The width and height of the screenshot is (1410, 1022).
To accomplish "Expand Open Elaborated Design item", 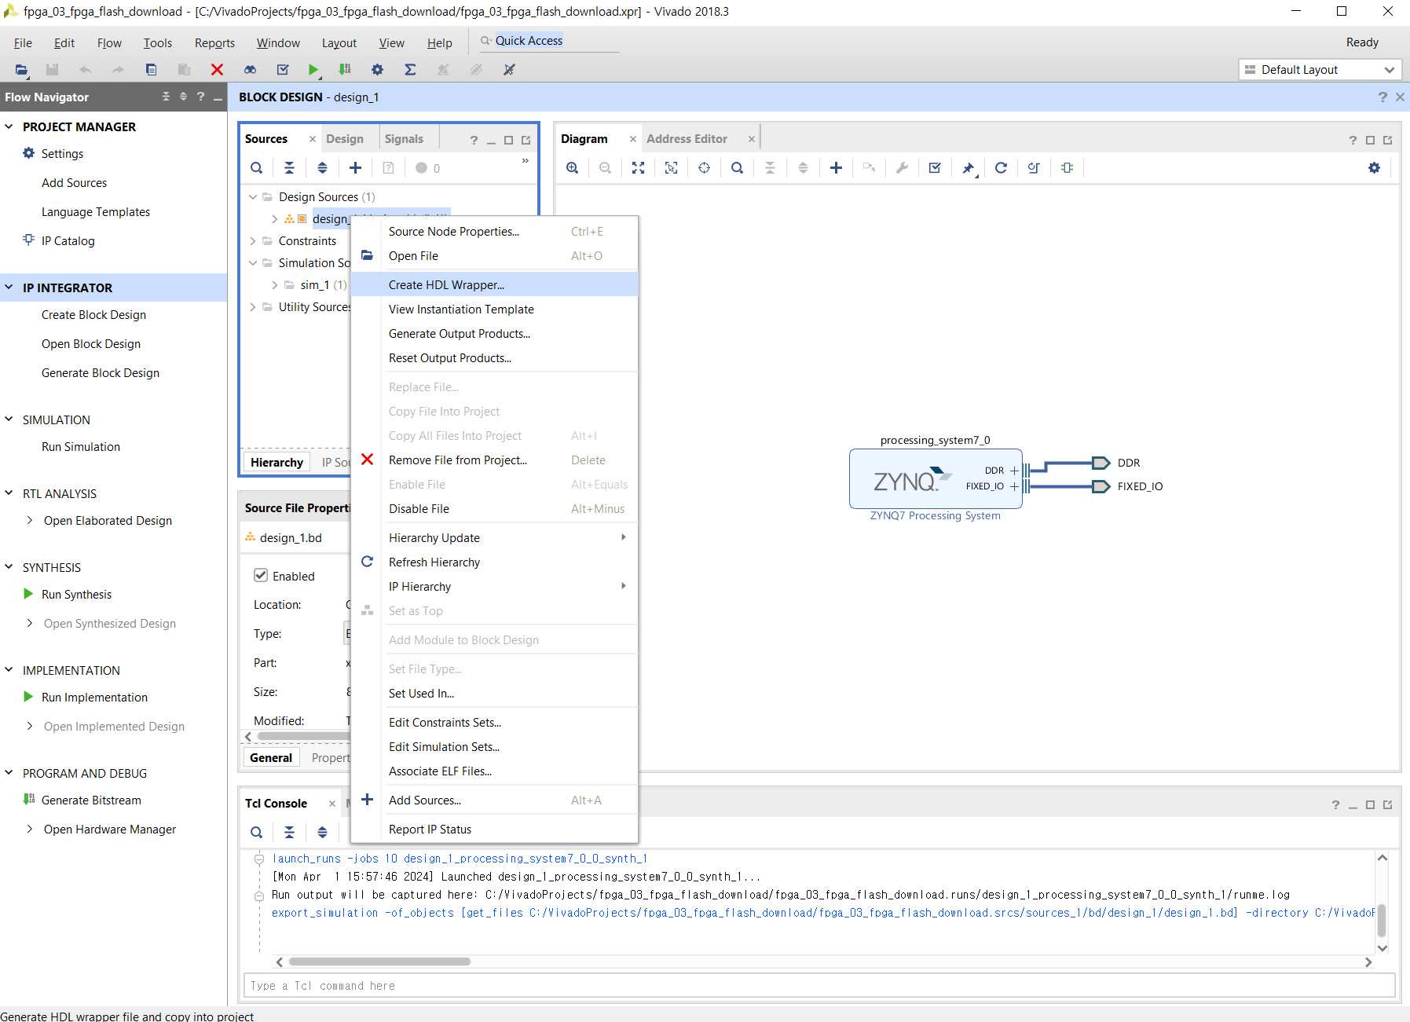I will 30,521.
